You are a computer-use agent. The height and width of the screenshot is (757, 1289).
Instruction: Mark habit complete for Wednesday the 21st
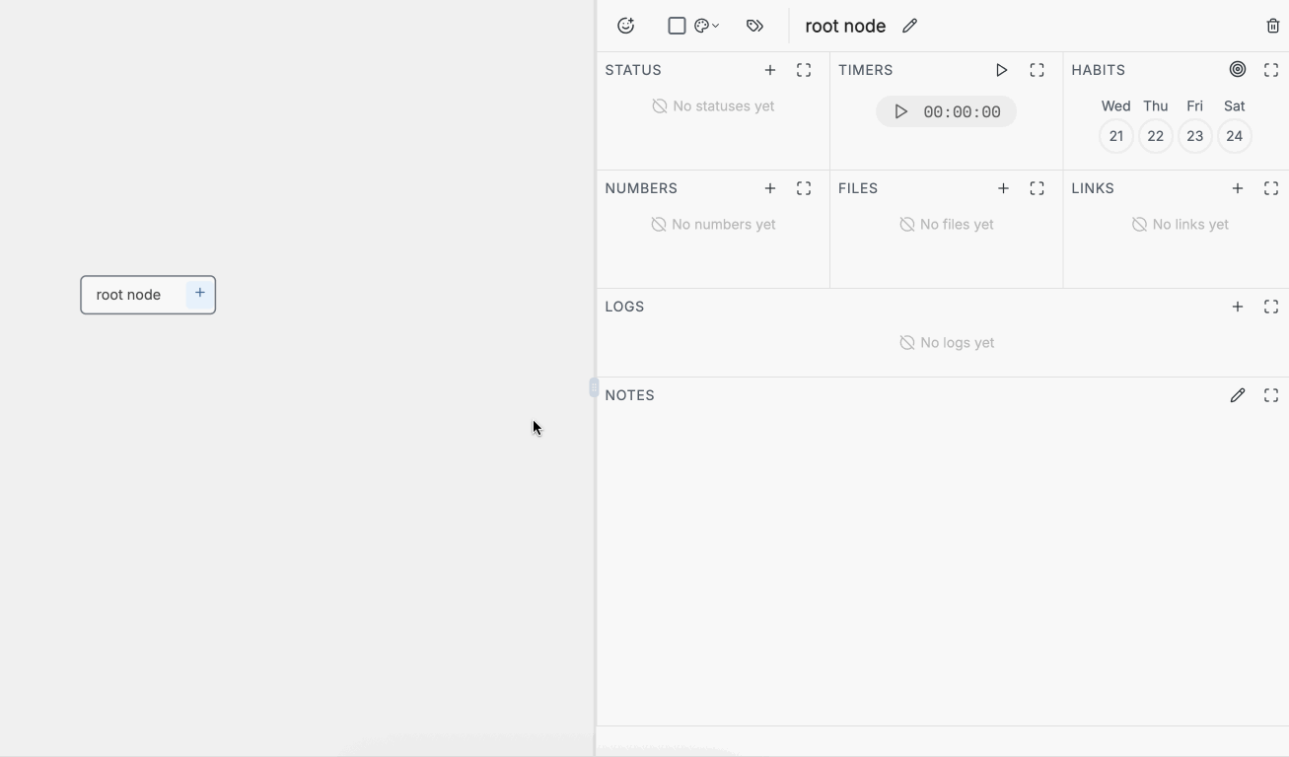tap(1115, 136)
